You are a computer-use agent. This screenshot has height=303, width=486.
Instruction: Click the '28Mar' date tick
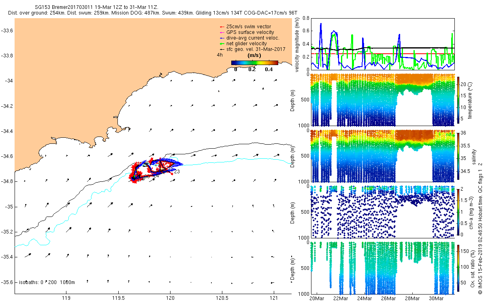pyautogui.click(x=413, y=299)
